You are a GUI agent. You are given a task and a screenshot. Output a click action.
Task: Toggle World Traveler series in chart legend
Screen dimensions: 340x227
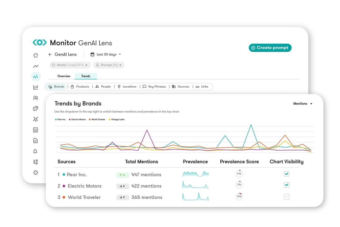pos(97,119)
